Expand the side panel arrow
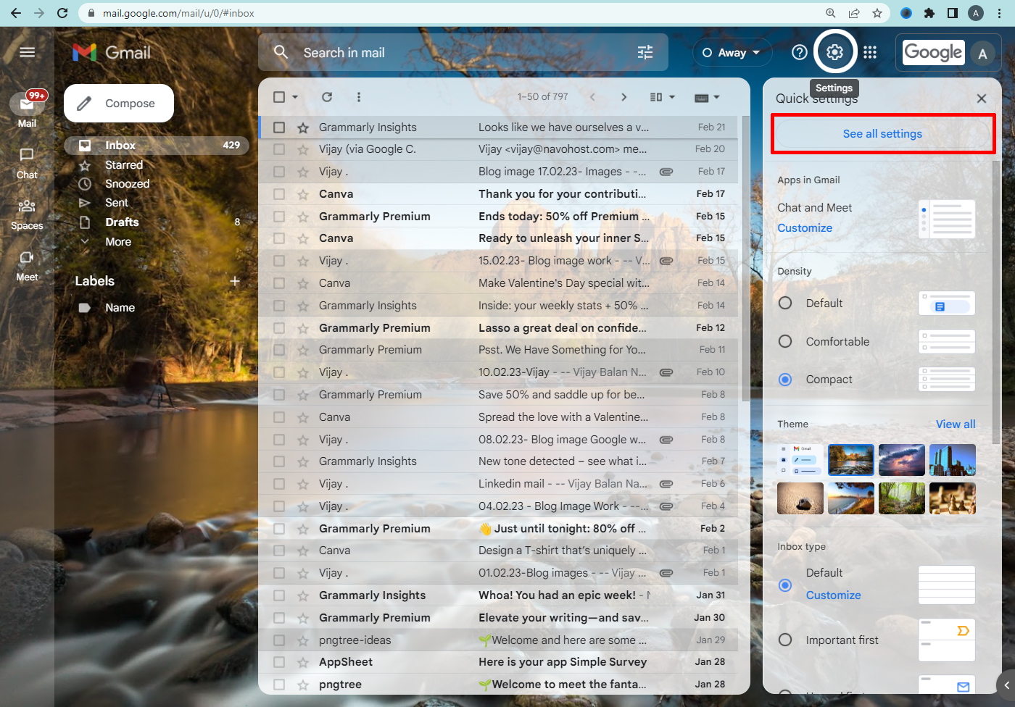 point(1006,685)
